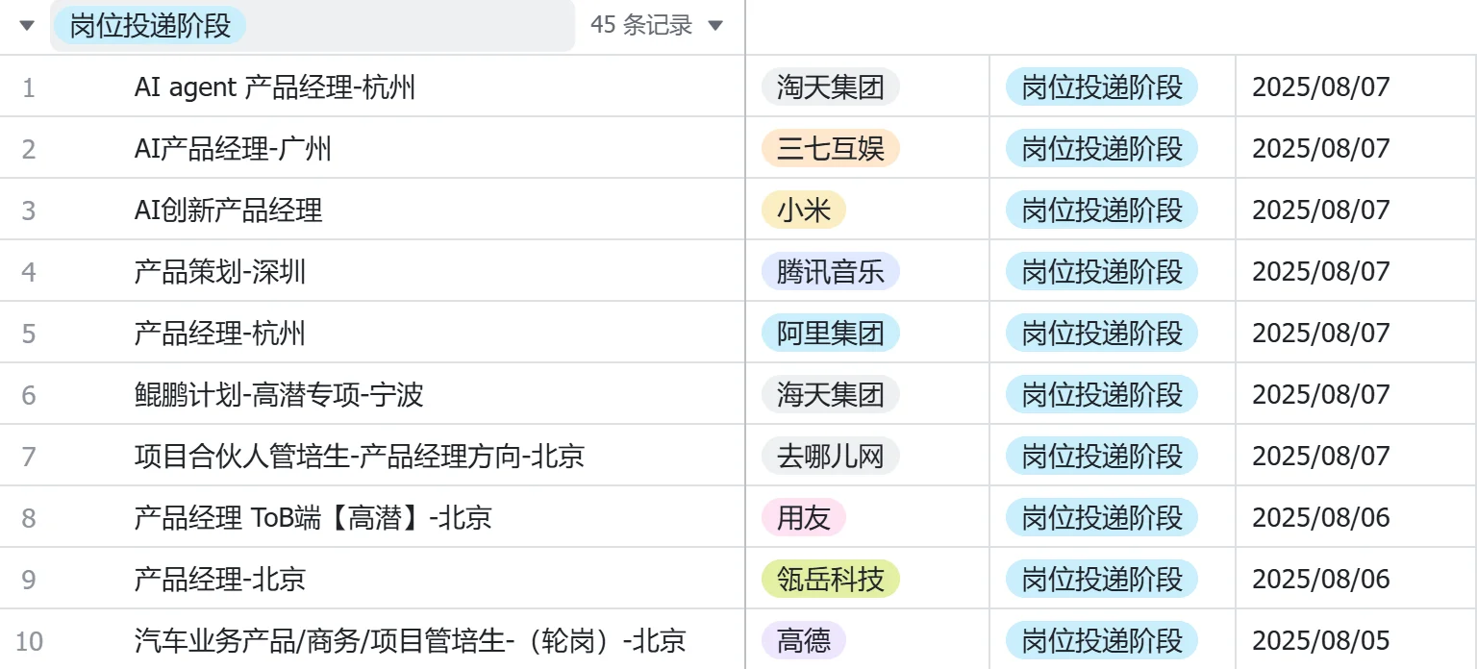Screen dimensions: 1477x669
Task: Click date 2025/08/07 in 淘天集团 row
Action: click(x=1321, y=87)
